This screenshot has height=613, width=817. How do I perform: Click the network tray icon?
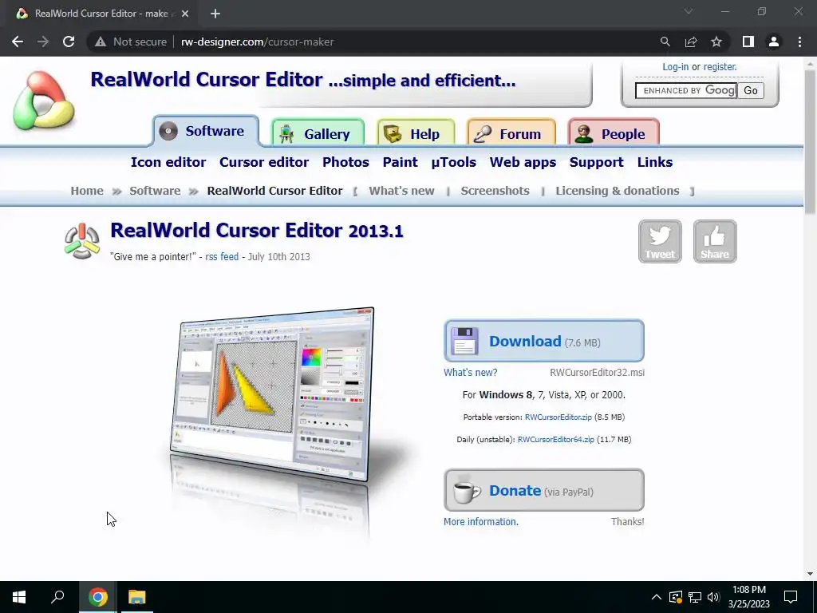(695, 597)
